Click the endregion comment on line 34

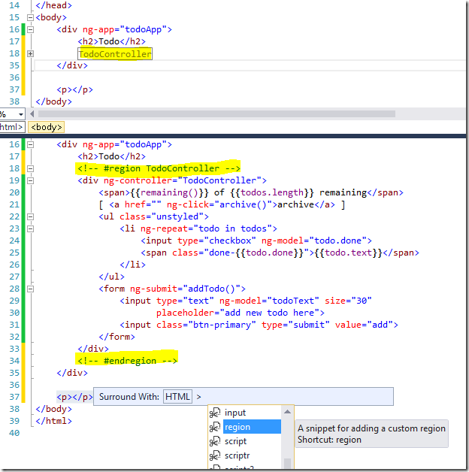point(126,361)
